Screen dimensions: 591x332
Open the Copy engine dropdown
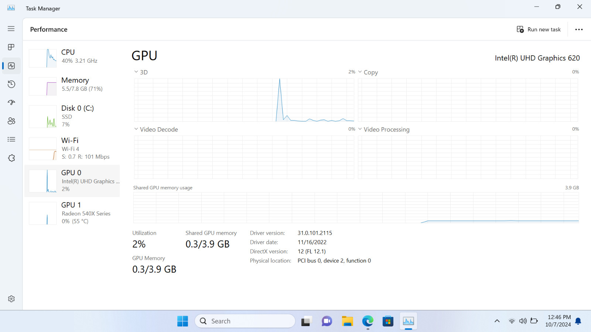pos(368,72)
